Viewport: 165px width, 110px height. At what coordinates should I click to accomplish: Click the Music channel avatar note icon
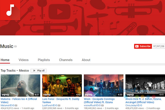point(10,10)
